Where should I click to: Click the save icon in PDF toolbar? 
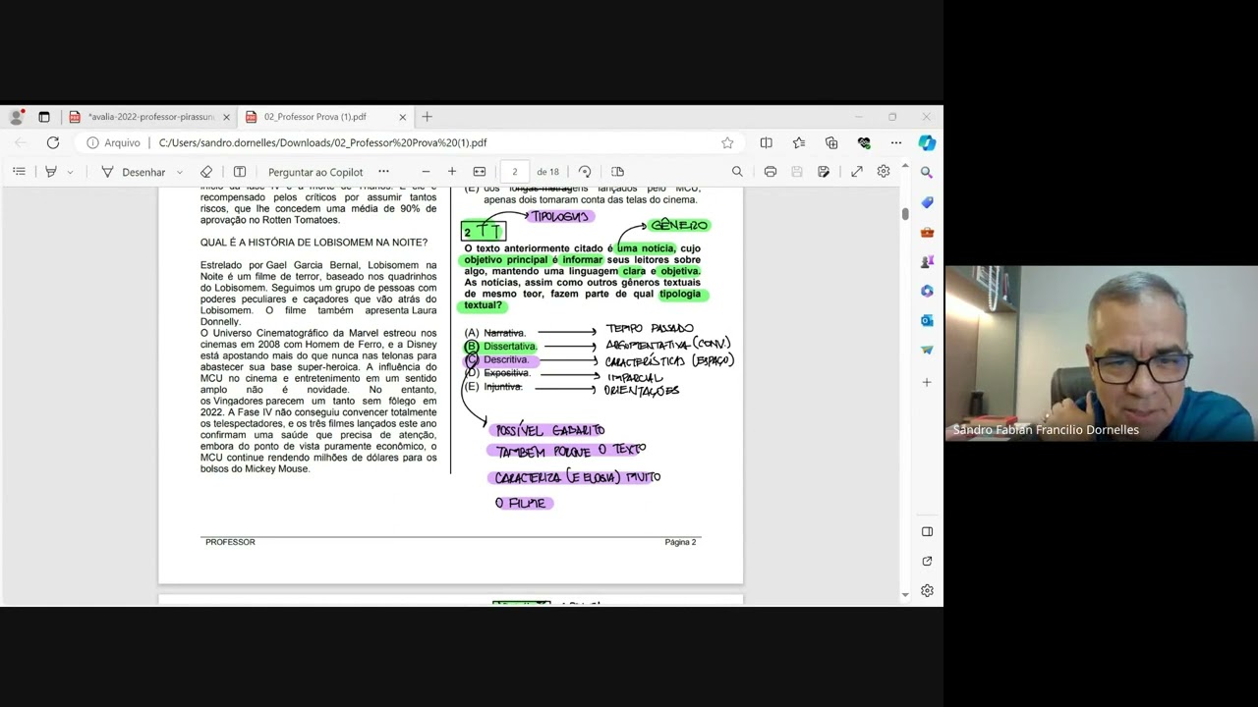pos(797,172)
